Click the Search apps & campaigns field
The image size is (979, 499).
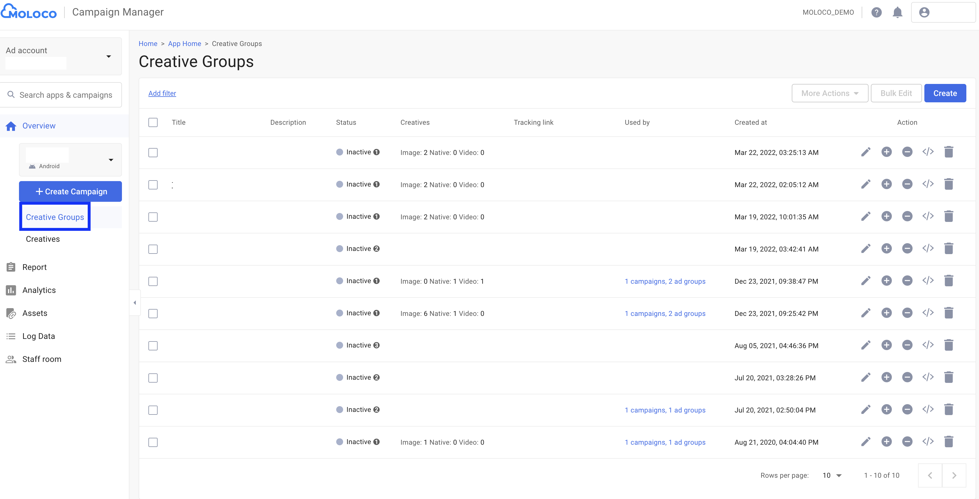point(65,95)
